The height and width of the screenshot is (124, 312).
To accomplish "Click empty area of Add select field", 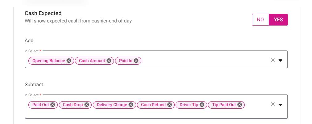I will [205, 61].
